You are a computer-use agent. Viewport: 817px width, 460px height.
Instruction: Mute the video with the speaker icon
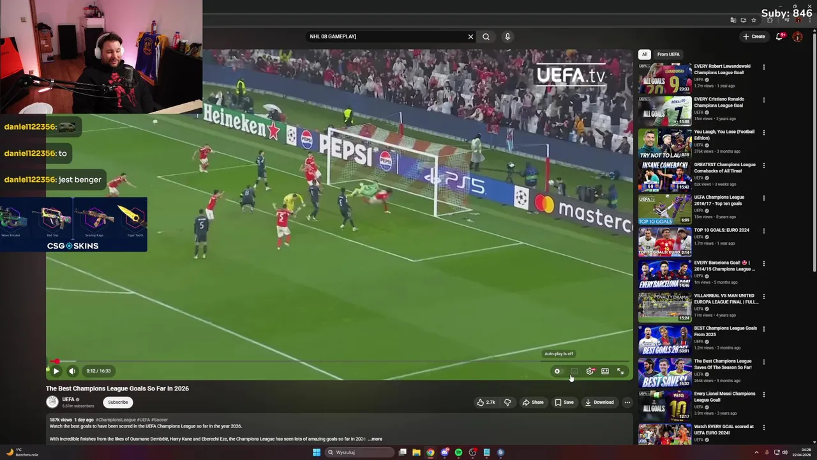72,371
